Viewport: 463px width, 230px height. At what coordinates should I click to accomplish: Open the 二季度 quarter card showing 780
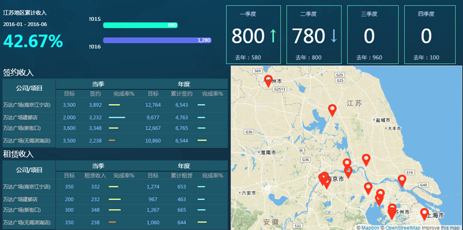tap(314, 34)
